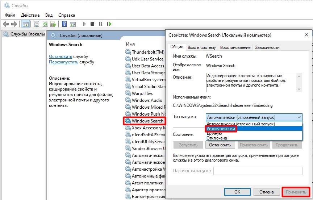Select the xTendUtilityService row

pyautogui.click(x=146, y=142)
